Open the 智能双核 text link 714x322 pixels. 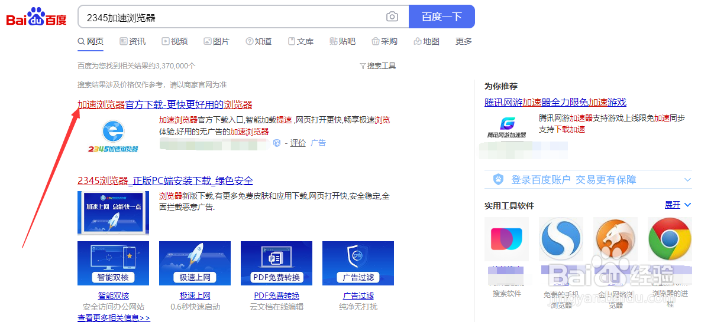pyautogui.click(x=114, y=295)
